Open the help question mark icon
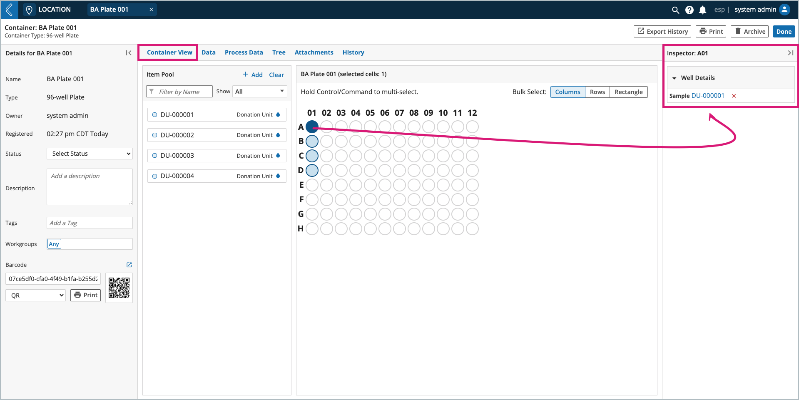Image resolution: width=799 pixels, height=400 pixels. 689,10
